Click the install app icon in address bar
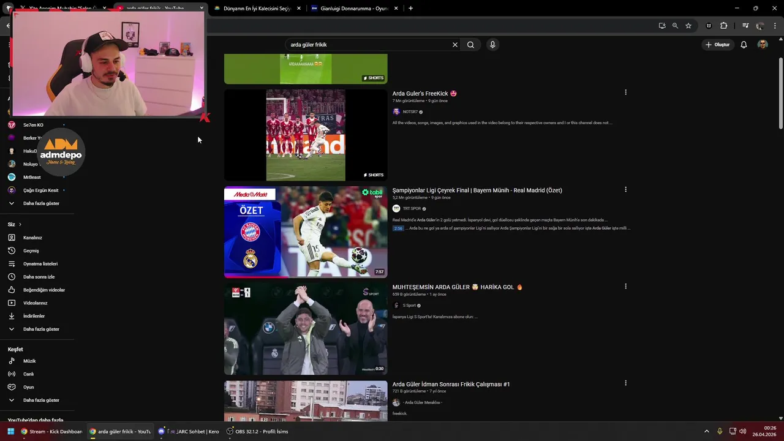The height and width of the screenshot is (441, 784). pyautogui.click(x=662, y=26)
